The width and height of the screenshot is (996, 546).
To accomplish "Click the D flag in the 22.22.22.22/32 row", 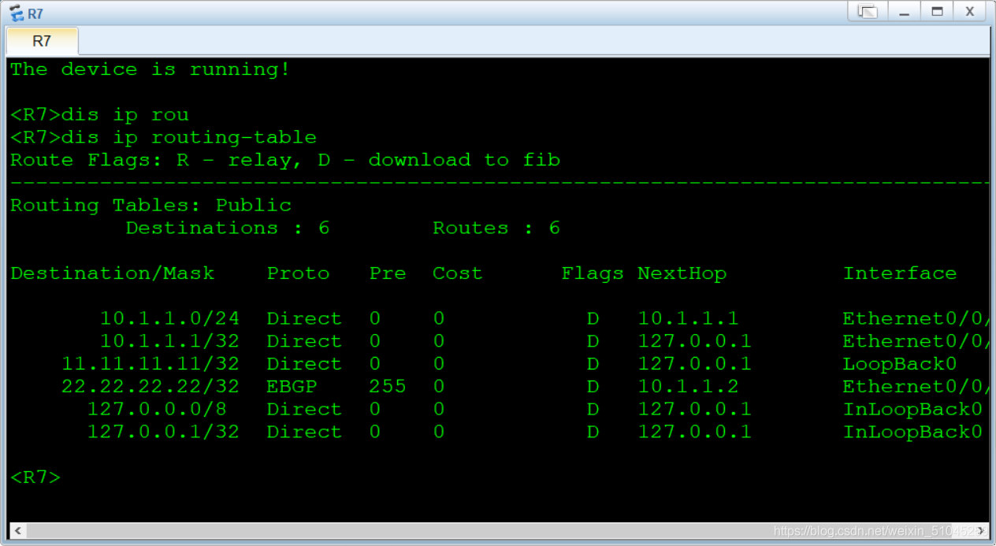I will [x=593, y=387].
